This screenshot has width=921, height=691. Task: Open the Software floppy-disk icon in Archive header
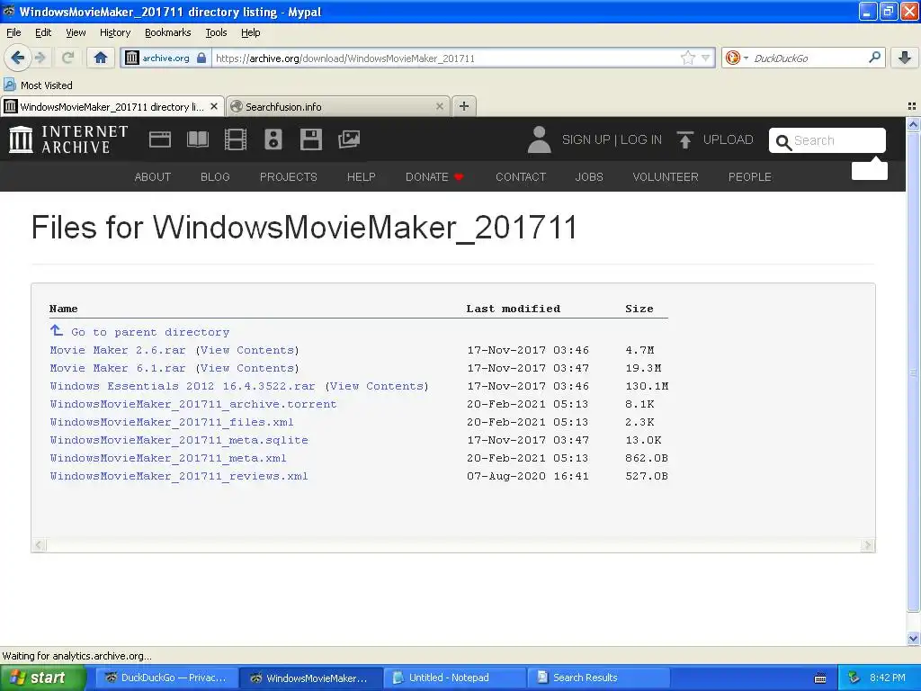(x=310, y=139)
